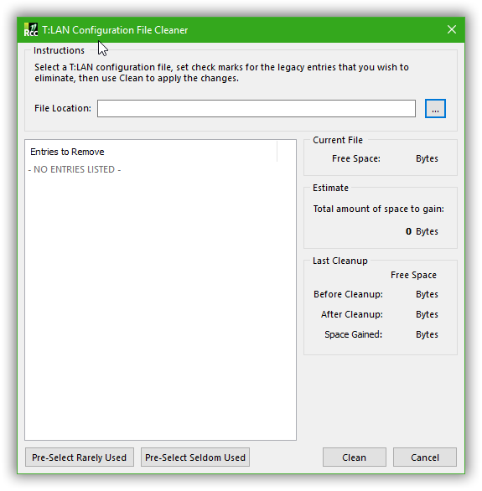Click the Space Gained label
This screenshot has height=491, width=482.
pyautogui.click(x=353, y=334)
